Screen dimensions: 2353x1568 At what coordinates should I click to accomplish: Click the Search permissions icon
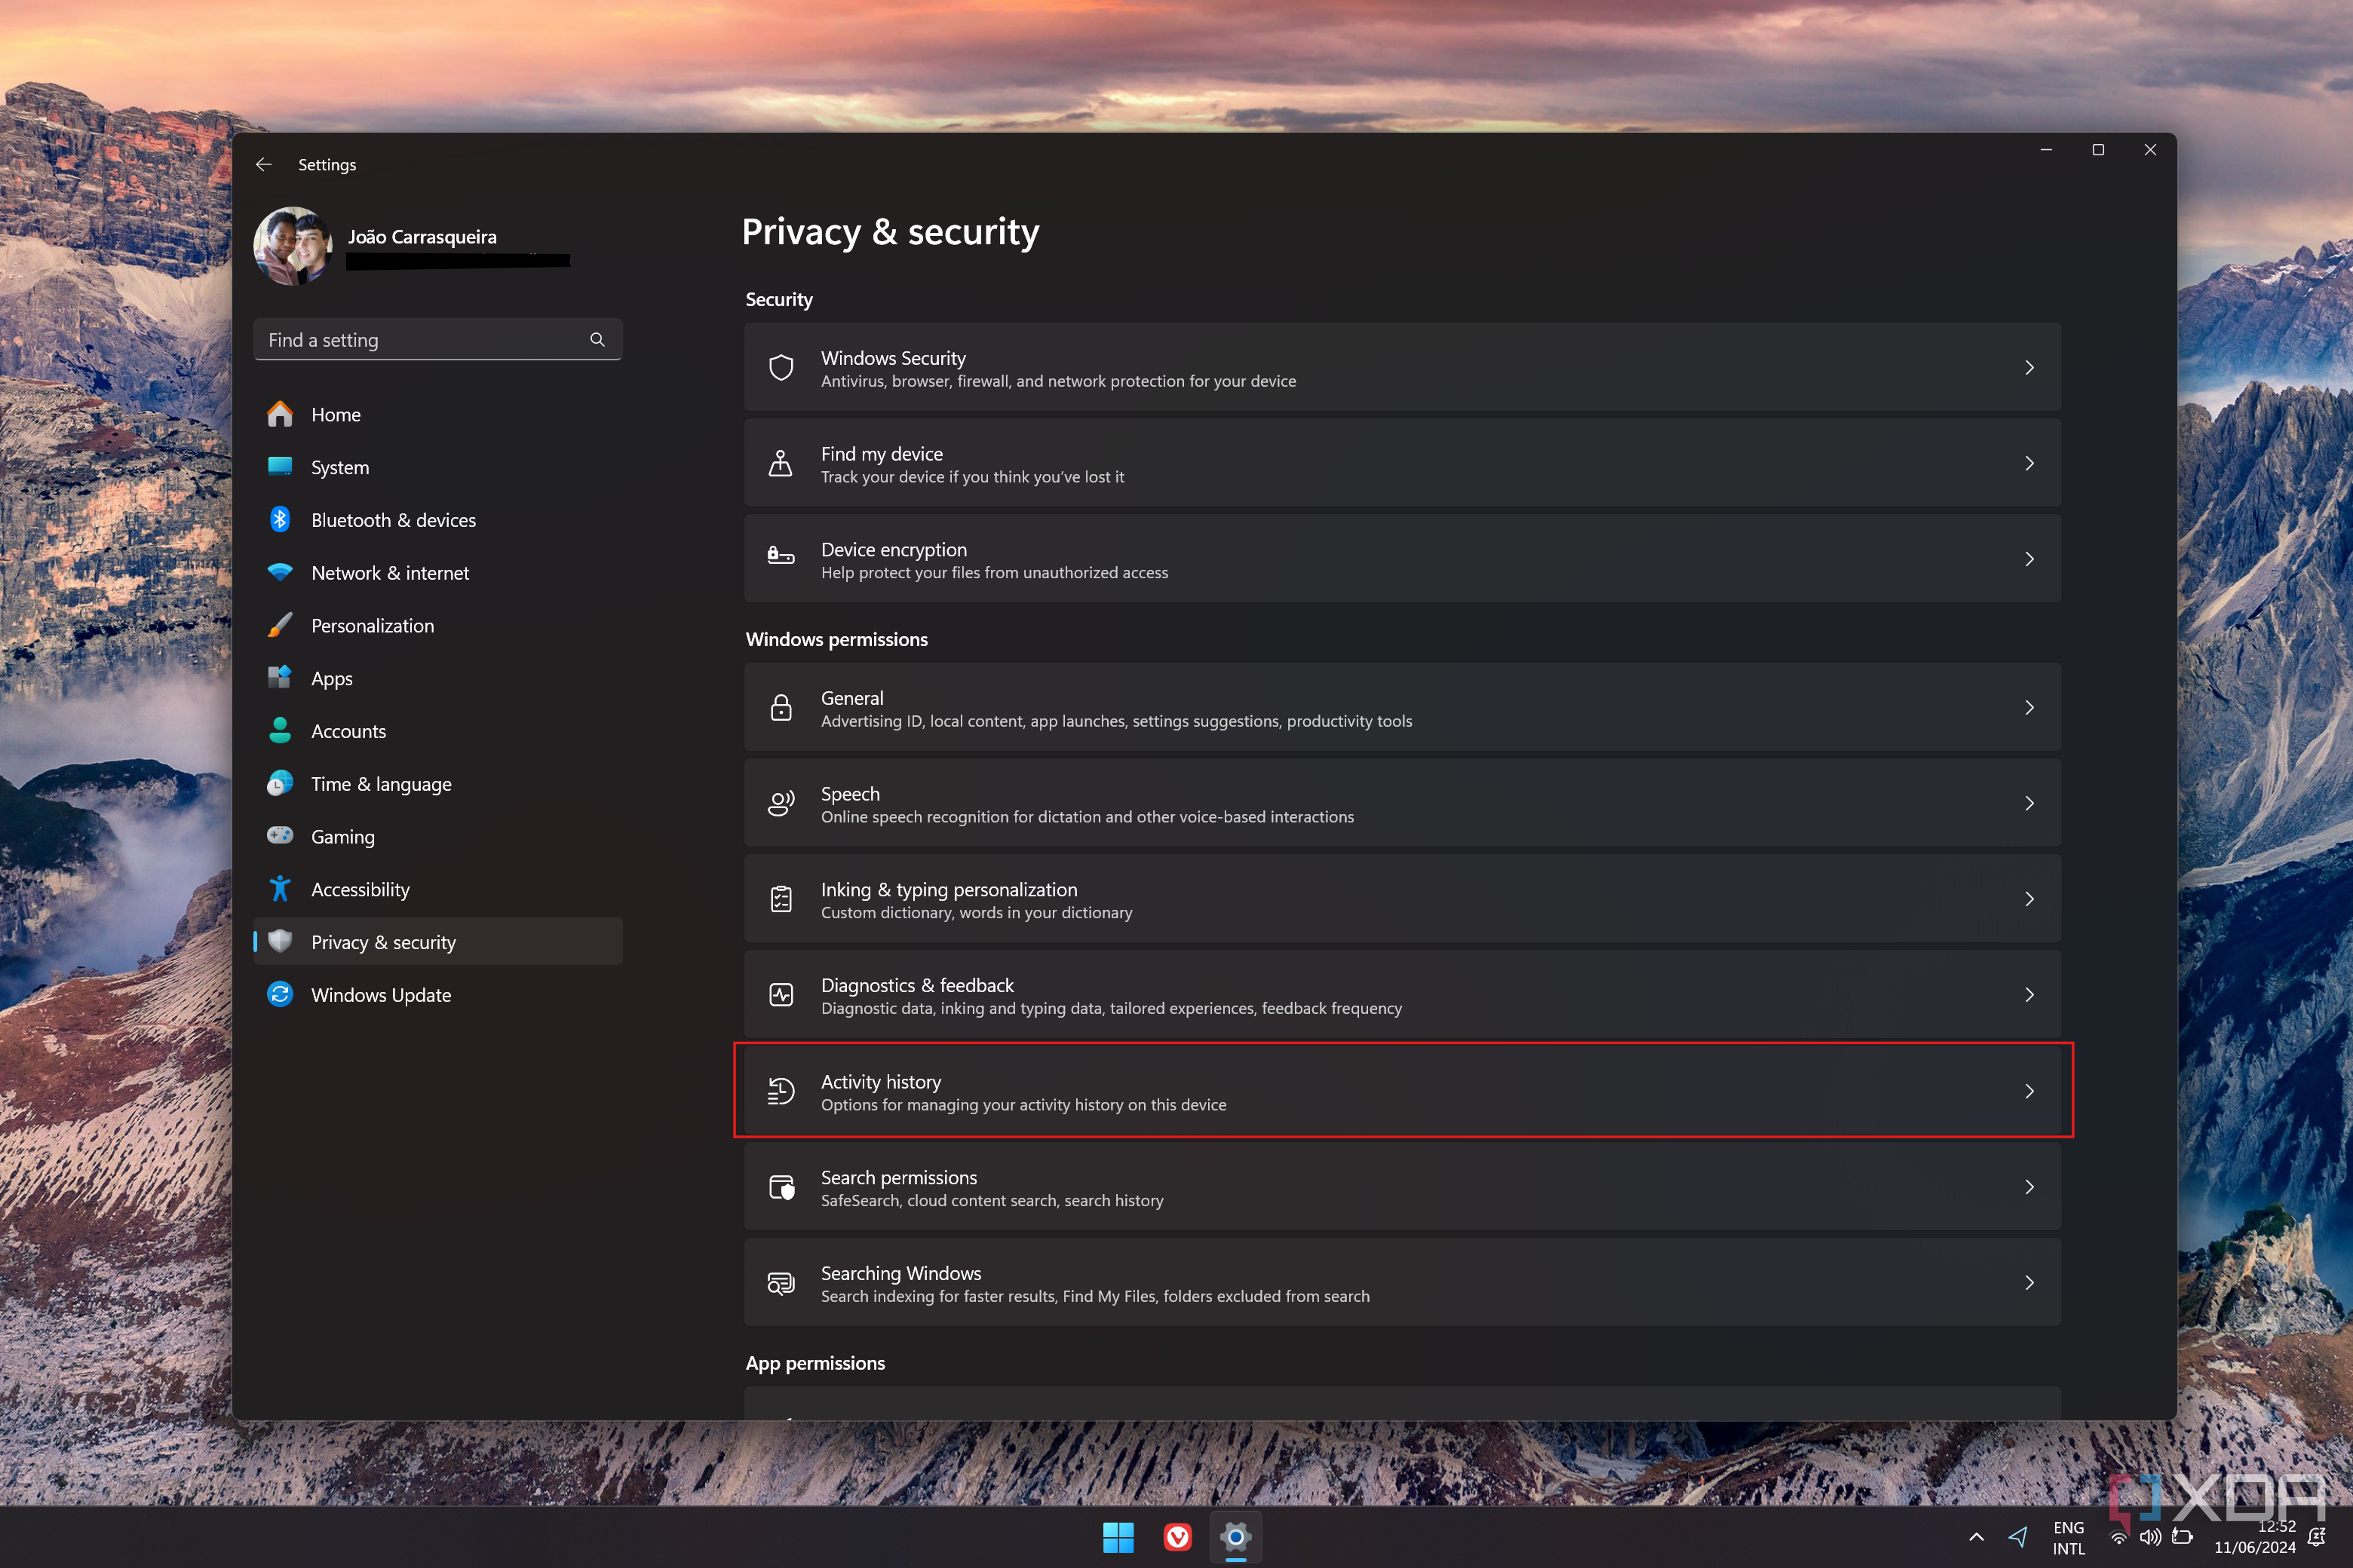[781, 1187]
